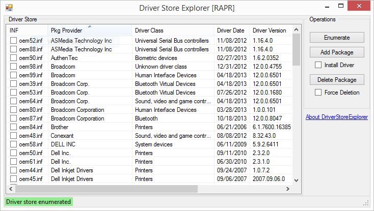Select the Brother provider cell
Screen dimensions: 374x211
[x=60, y=127]
